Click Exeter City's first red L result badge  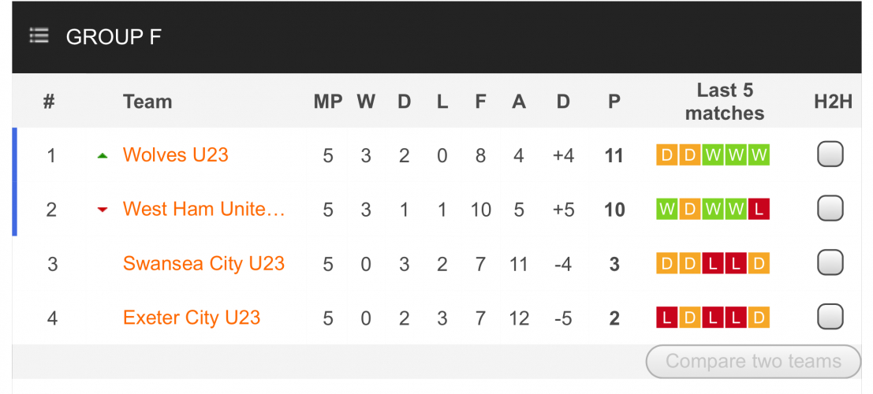666,318
